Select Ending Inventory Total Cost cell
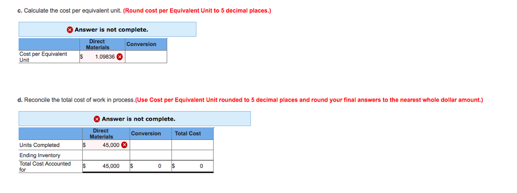517x193 pixels. point(192,155)
